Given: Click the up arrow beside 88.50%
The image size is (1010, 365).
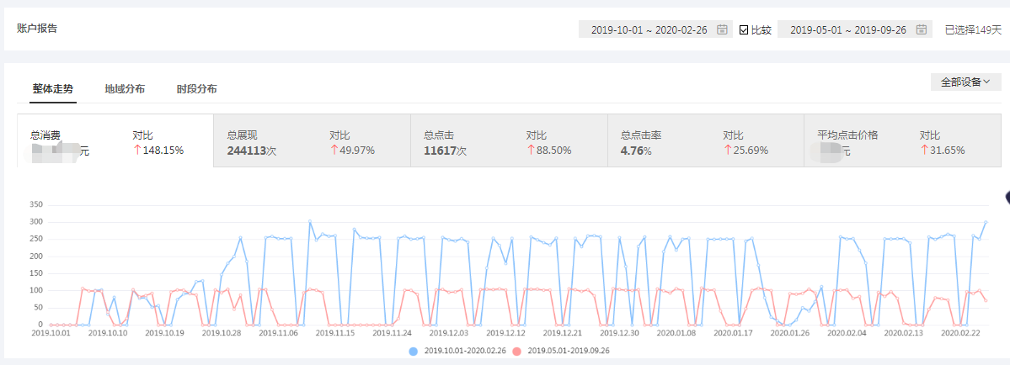Looking at the screenshot, I should 531,151.
